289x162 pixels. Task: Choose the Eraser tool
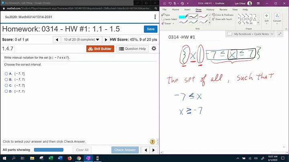pyautogui.click(x=167, y=24)
